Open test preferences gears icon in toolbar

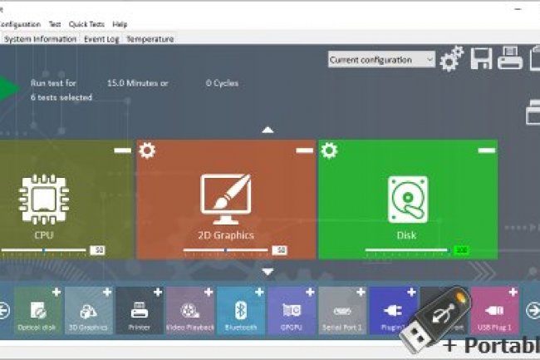[x=451, y=59]
